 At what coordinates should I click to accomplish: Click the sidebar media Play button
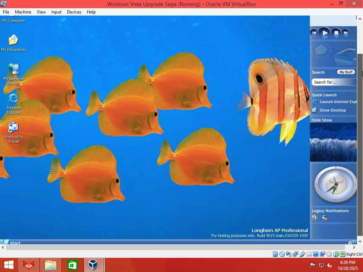(x=325, y=33)
